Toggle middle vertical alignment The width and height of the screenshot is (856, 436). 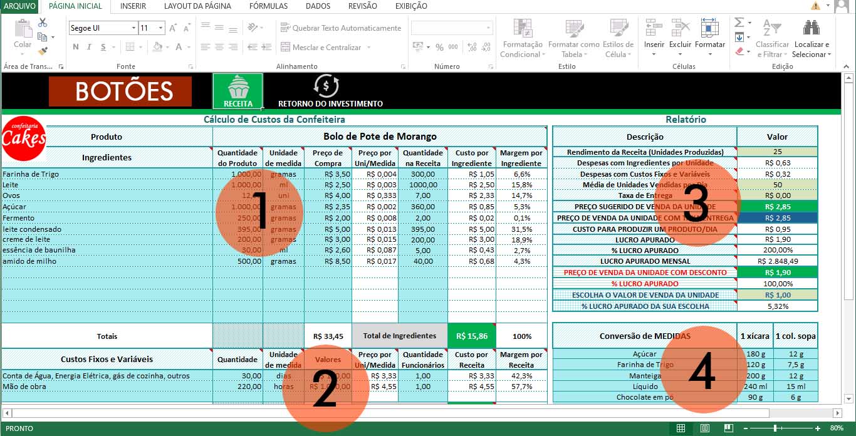tap(219, 28)
